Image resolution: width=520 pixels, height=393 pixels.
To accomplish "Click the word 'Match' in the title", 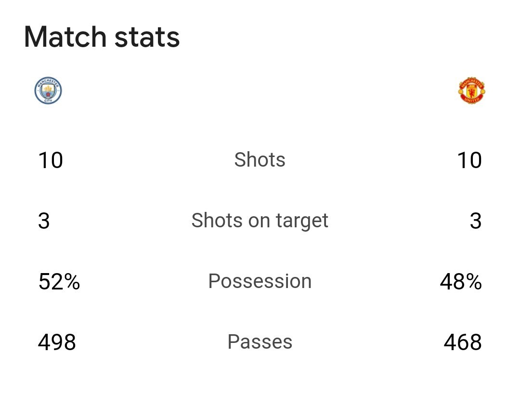I will point(65,37).
